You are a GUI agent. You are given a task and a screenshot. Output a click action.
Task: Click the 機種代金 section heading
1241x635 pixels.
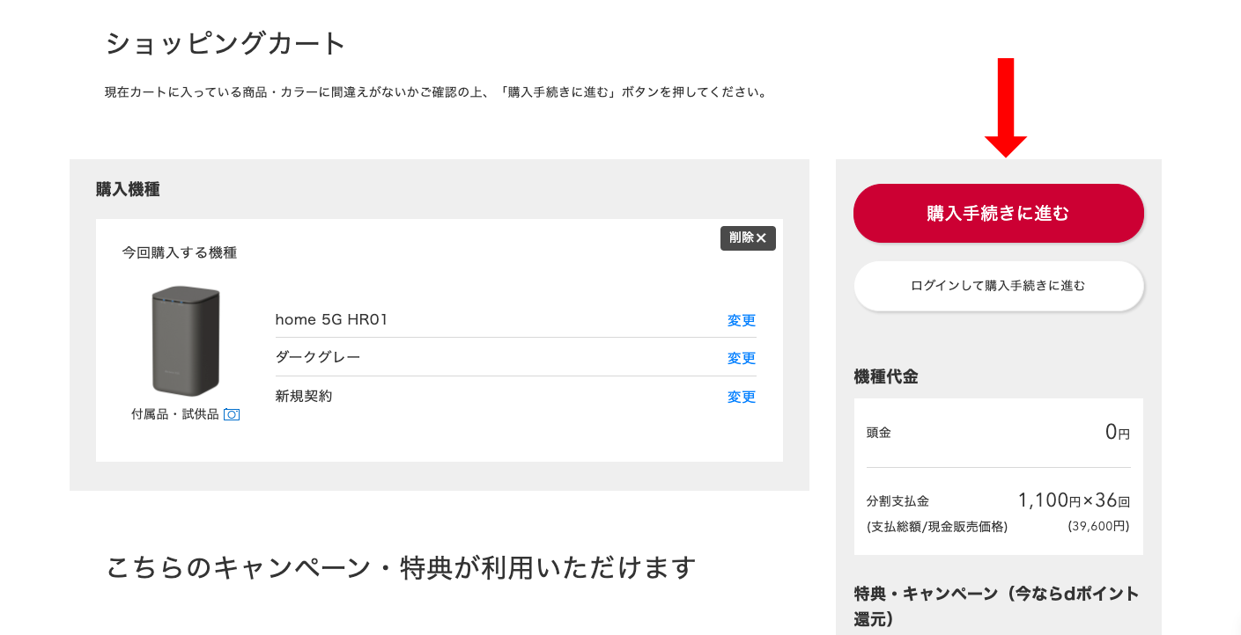point(886,376)
